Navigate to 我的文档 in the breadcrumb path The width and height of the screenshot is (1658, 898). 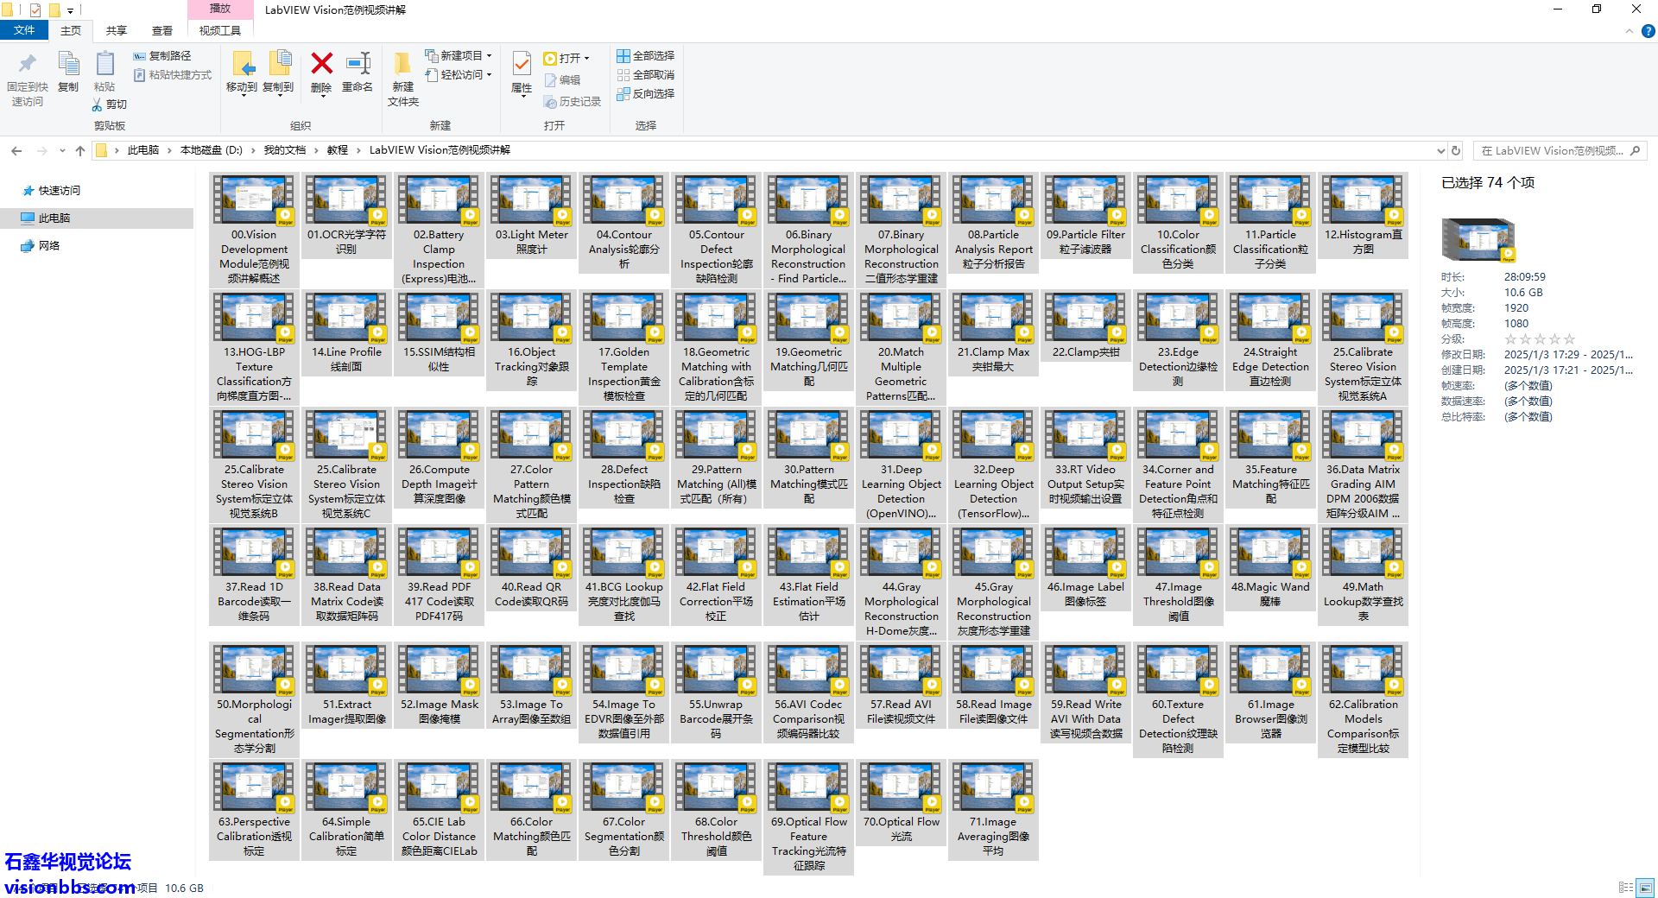pos(284,150)
